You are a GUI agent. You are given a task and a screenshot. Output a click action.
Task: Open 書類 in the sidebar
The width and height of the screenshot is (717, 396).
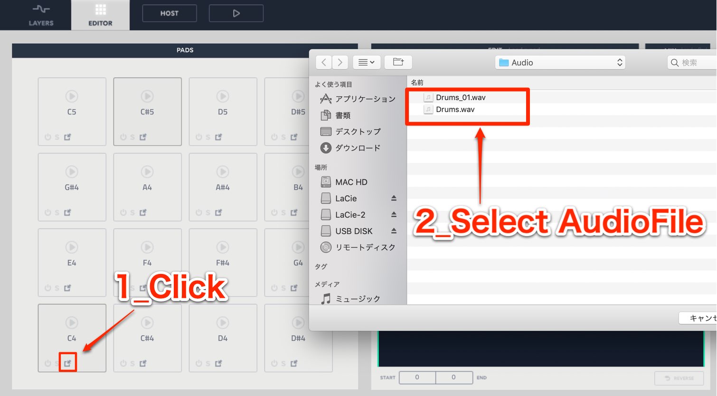(336, 115)
